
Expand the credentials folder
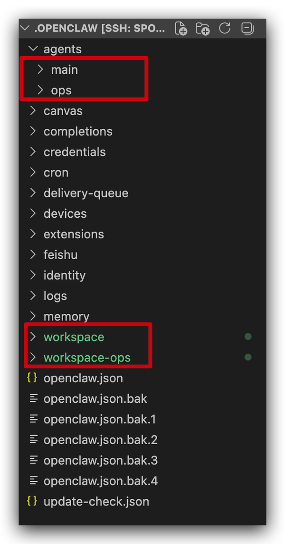[x=33, y=152]
